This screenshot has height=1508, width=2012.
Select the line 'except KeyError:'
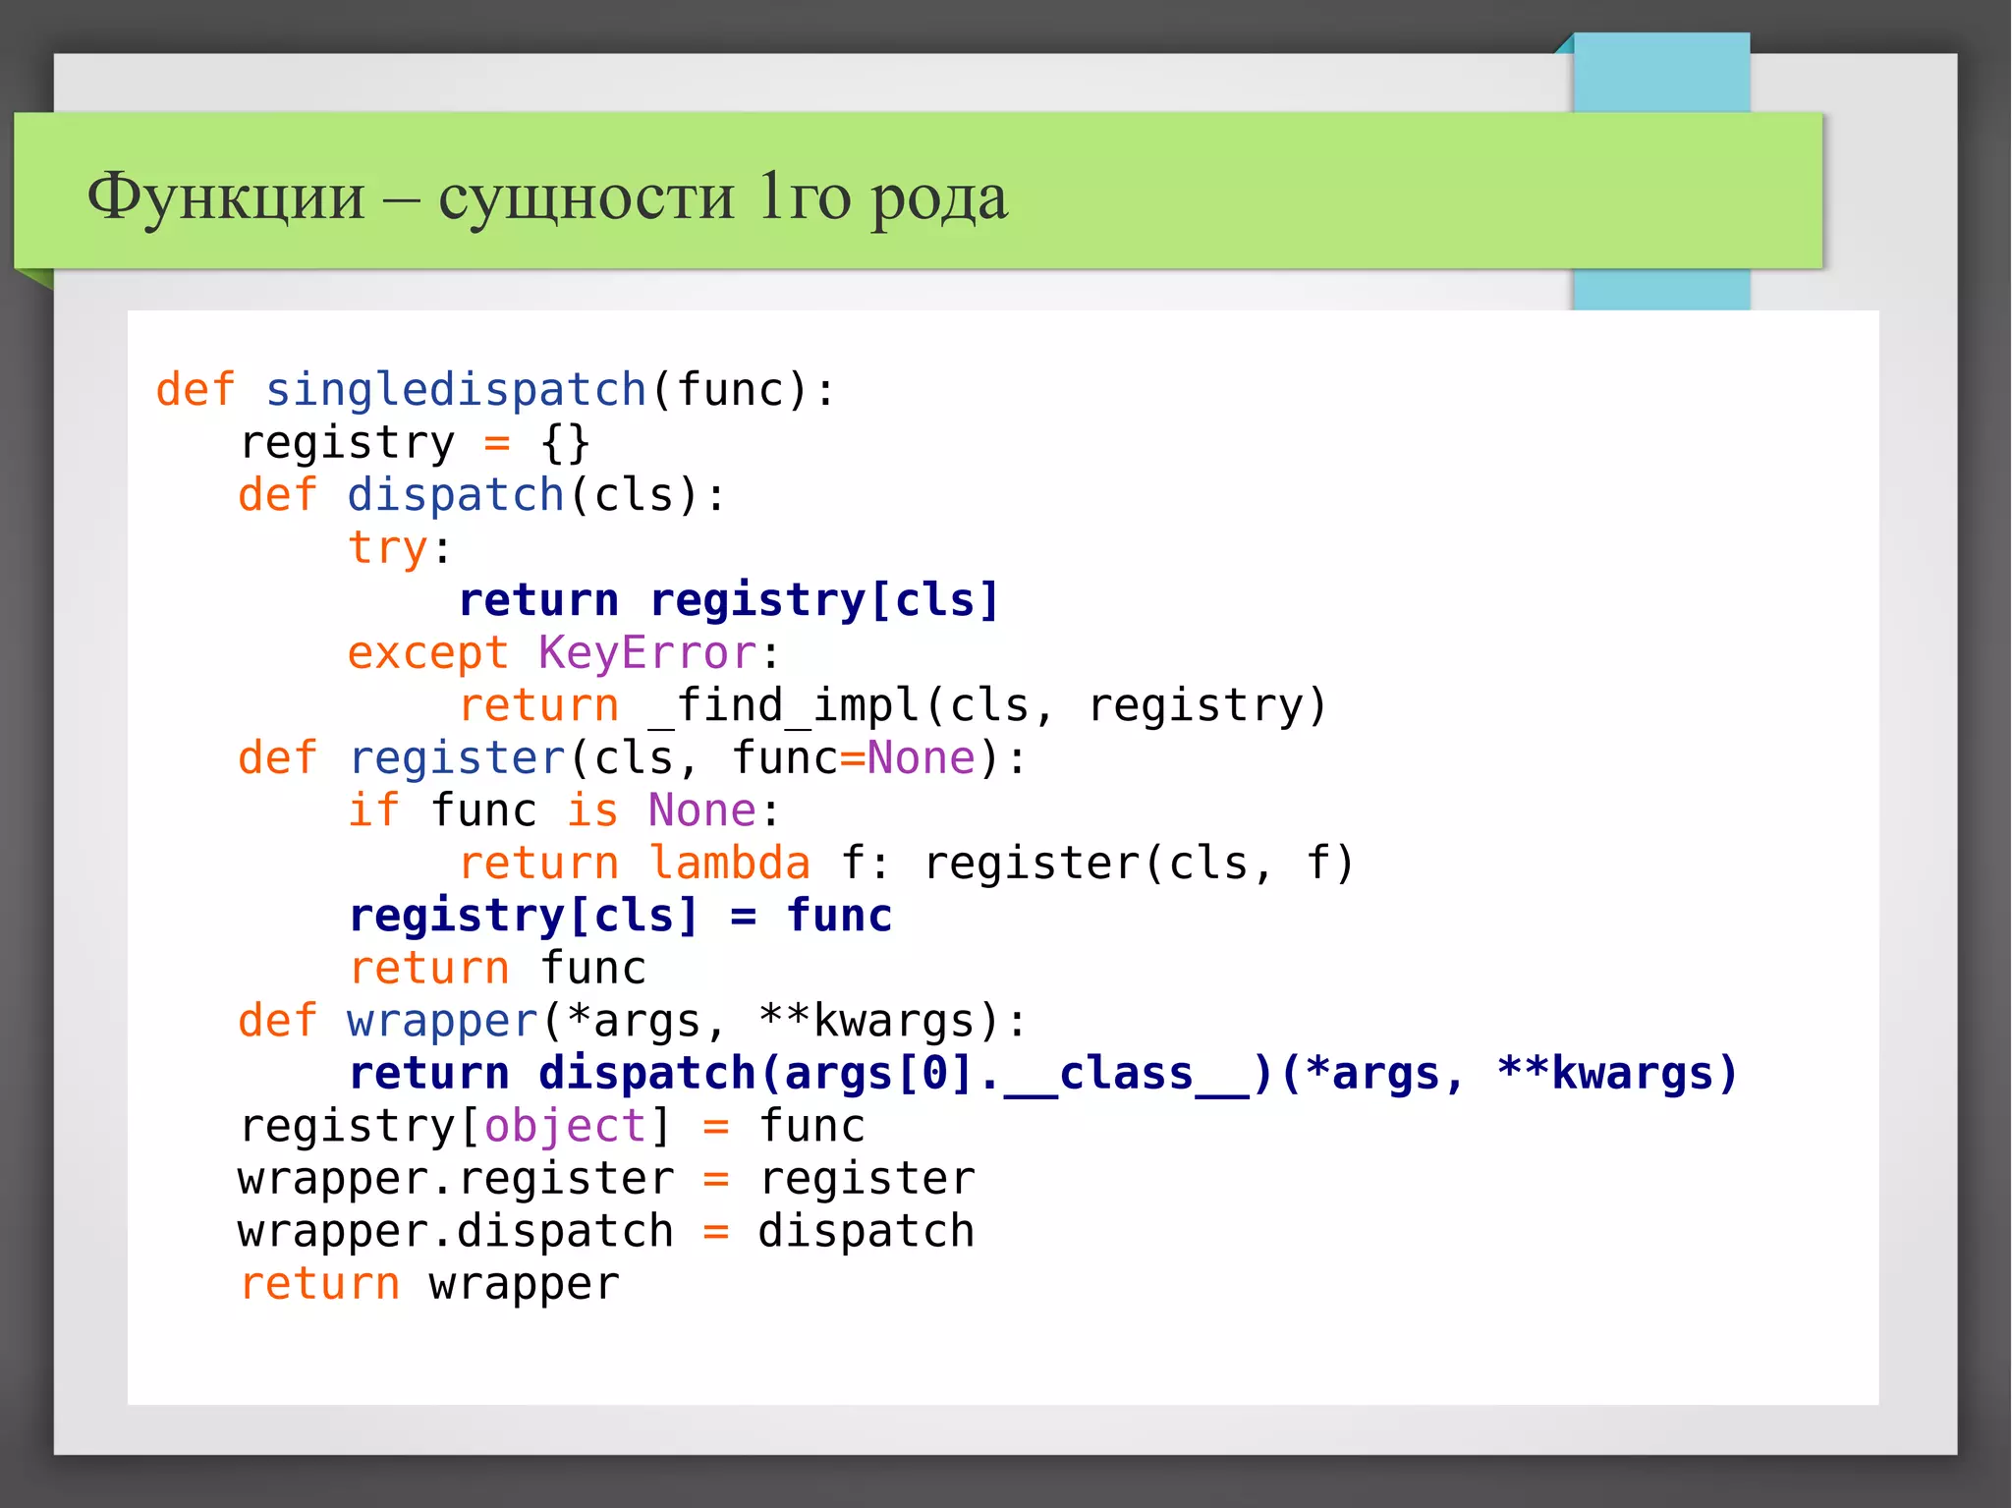point(563,653)
